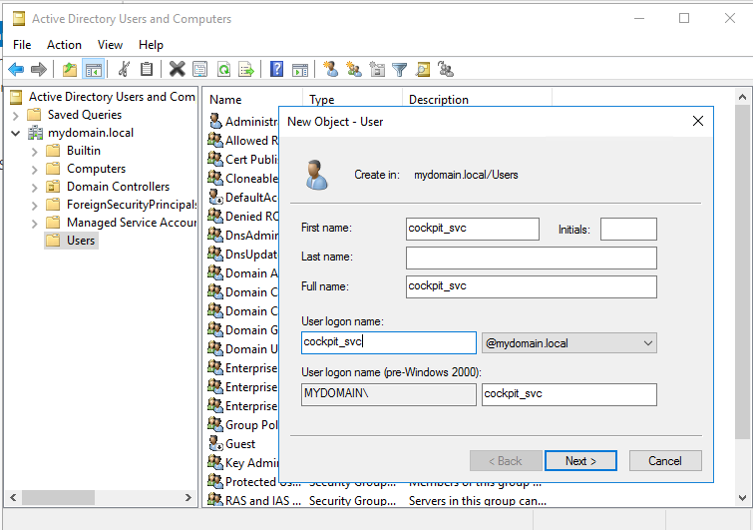Image resolution: width=753 pixels, height=530 pixels.
Task: Select the 'Key Admin' group row
Action: 243,463
